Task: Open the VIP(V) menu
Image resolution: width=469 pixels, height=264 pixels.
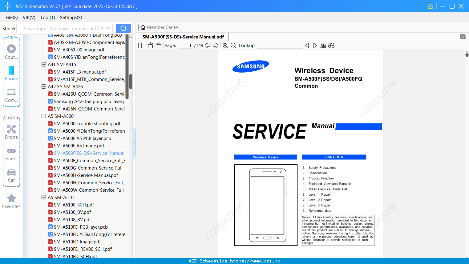Action: click(29, 18)
